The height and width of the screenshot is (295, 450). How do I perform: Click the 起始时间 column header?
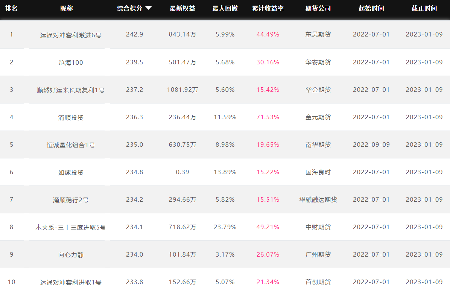click(x=371, y=8)
